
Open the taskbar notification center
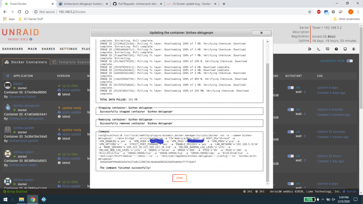tap(355, 199)
